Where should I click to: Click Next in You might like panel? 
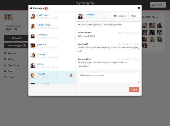tap(154, 46)
